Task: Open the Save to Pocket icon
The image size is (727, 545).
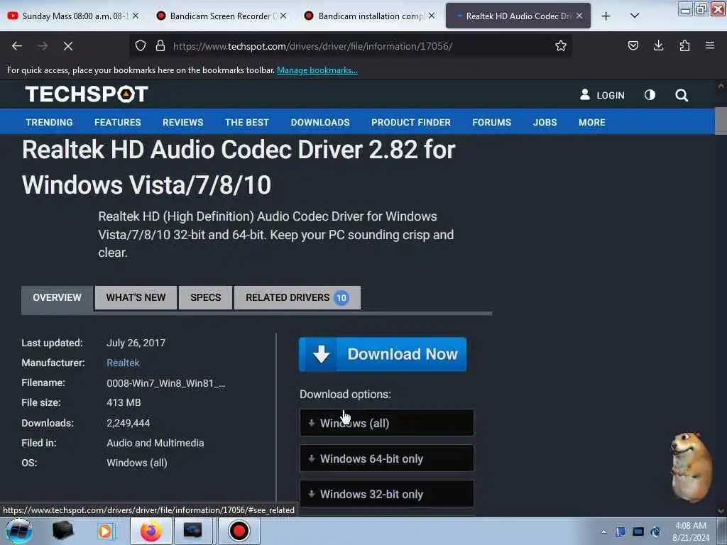Action: (x=633, y=45)
